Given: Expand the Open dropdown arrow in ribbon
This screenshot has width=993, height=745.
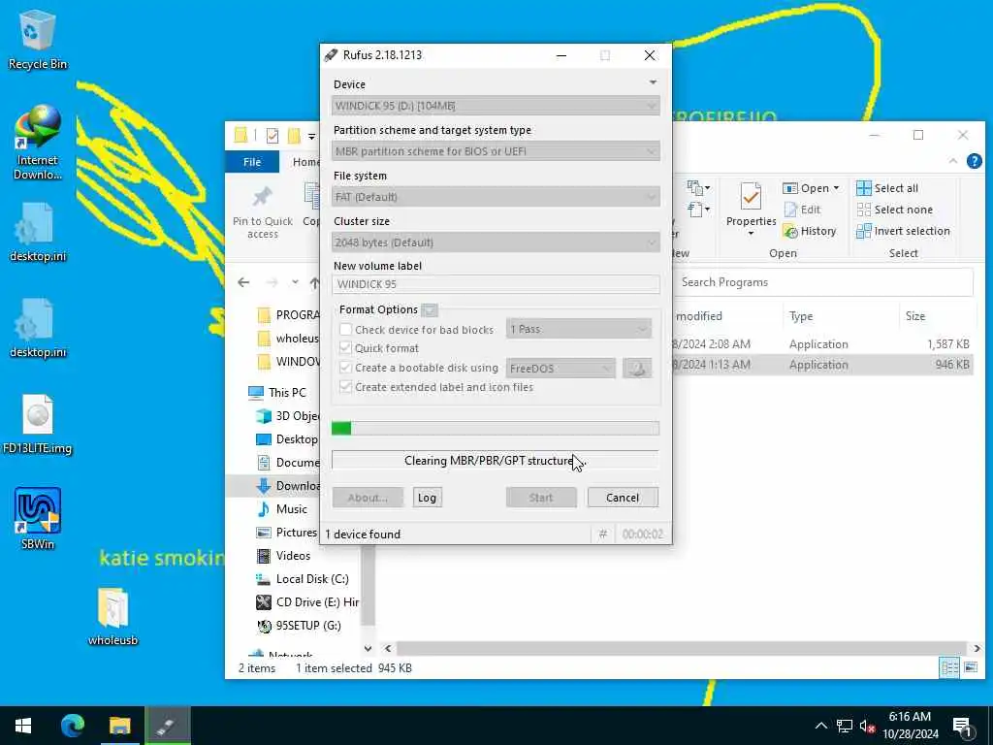Looking at the screenshot, I should (x=836, y=188).
